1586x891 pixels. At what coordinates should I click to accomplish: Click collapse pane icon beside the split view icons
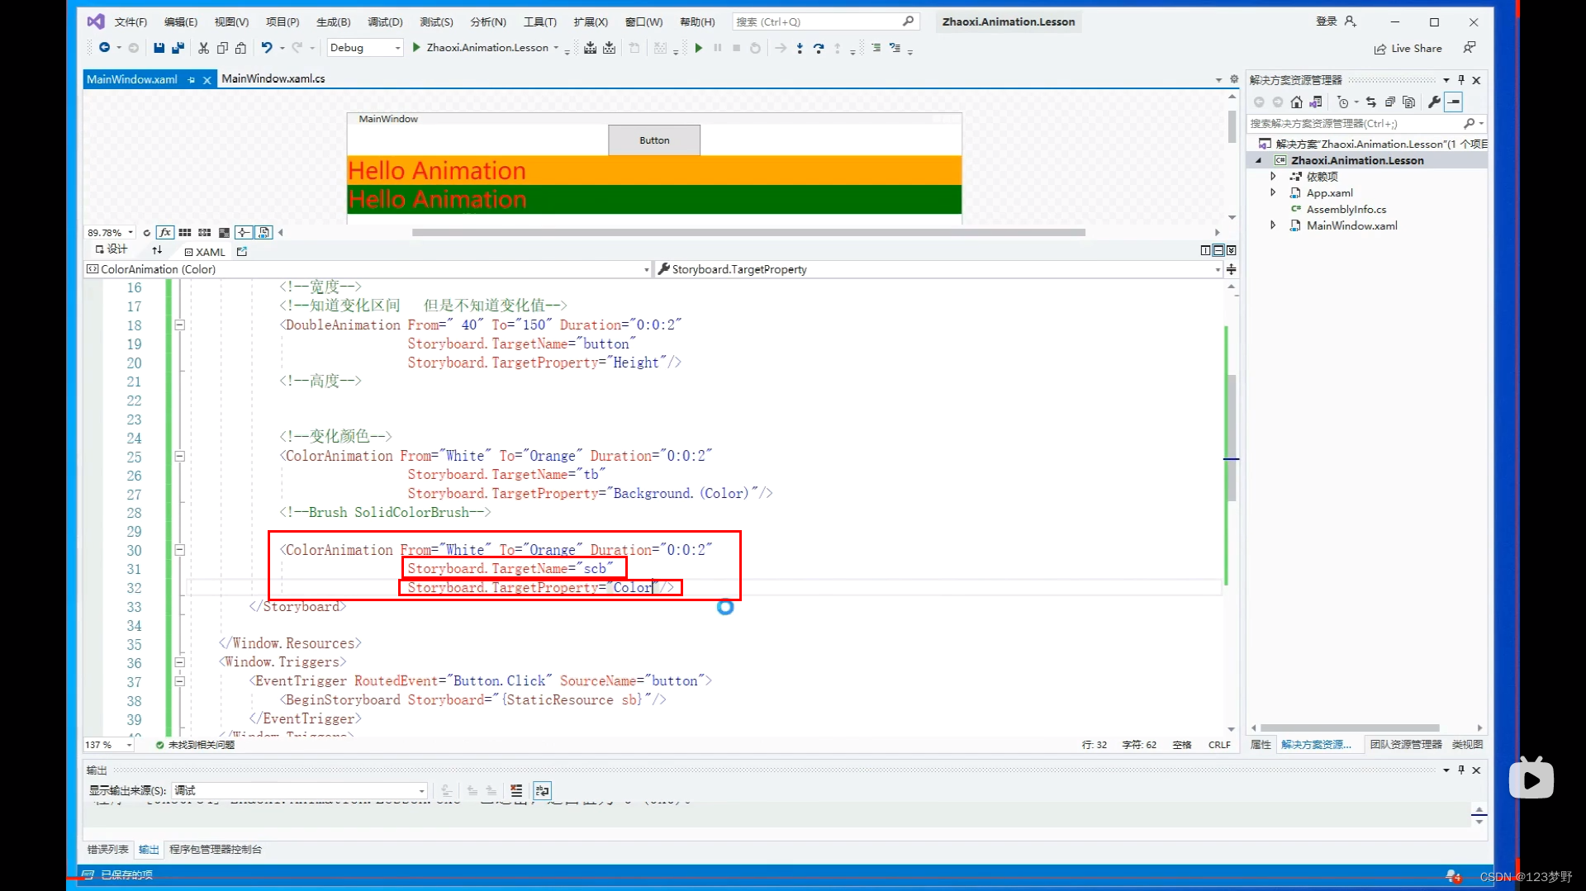pos(1232,250)
